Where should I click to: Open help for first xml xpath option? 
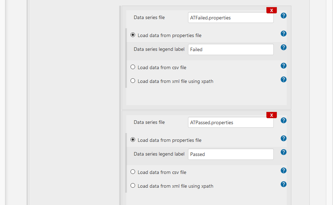[284, 79]
